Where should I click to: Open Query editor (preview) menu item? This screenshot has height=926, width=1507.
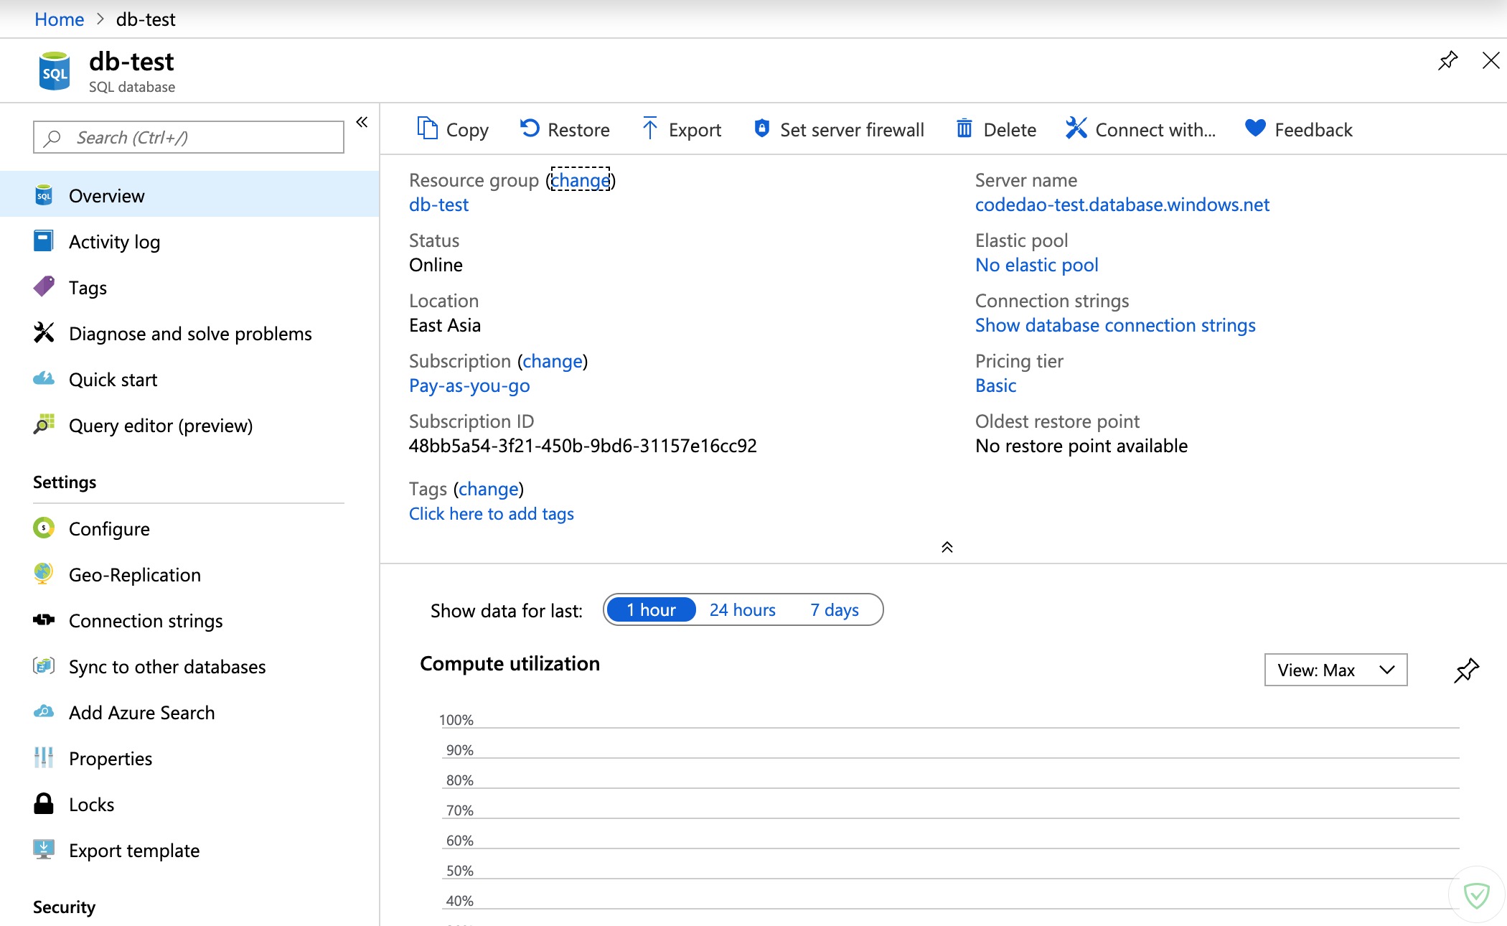(161, 426)
